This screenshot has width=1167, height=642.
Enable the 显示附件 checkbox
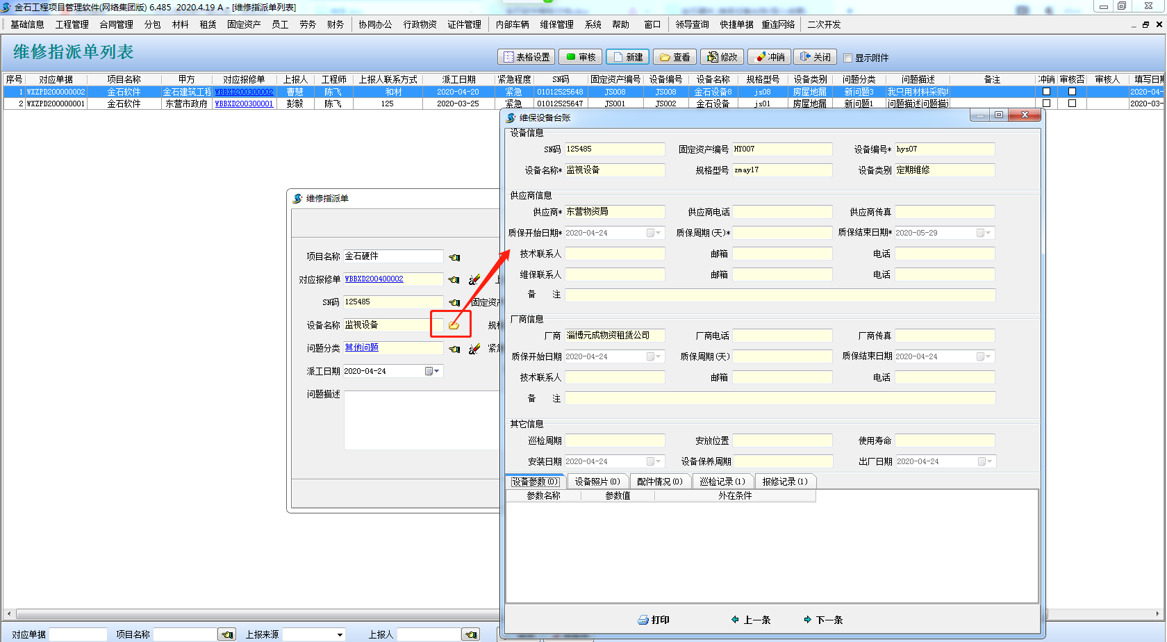click(x=847, y=58)
